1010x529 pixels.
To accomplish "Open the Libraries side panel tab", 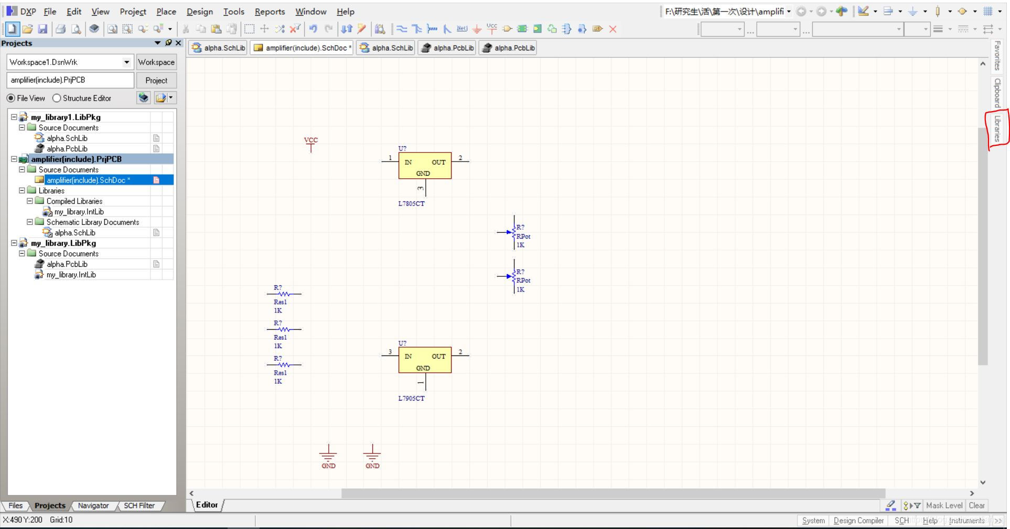I will click(x=997, y=129).
